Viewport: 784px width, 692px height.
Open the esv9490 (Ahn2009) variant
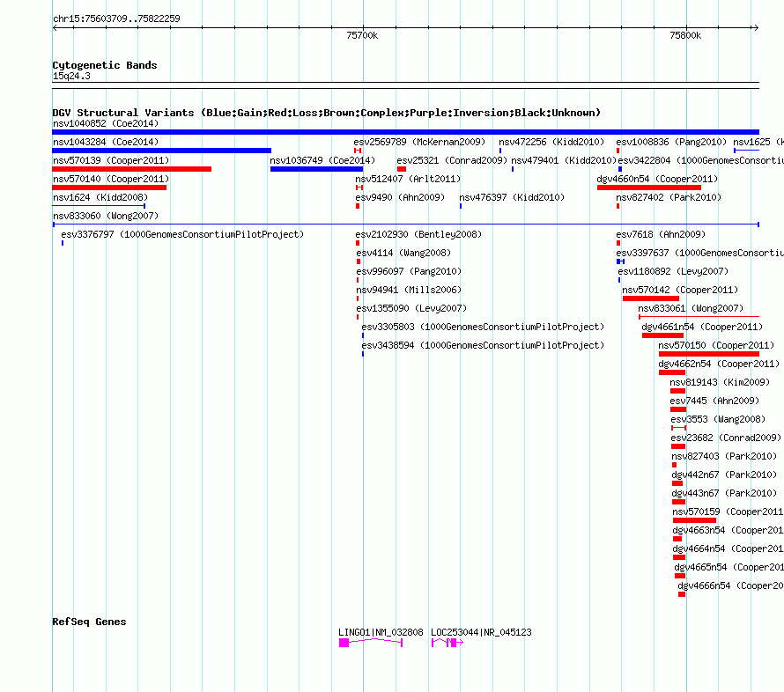click(400, 197)
